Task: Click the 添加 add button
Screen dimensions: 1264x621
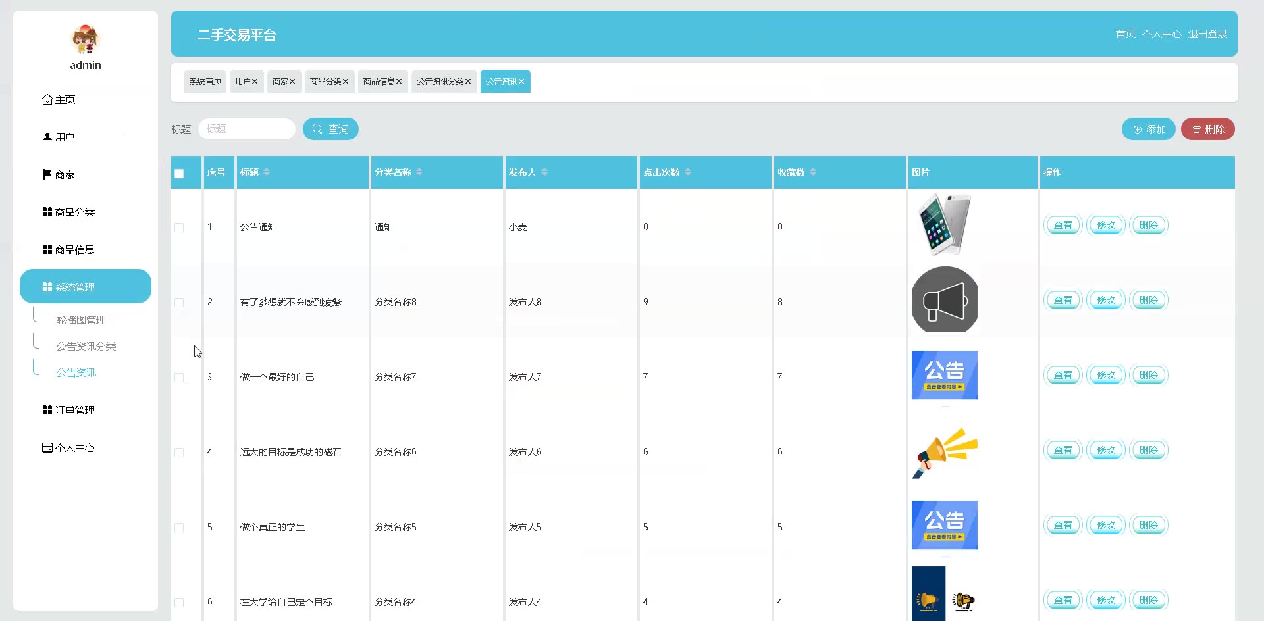Action: pyautogui.click(x=1148, y=130)
